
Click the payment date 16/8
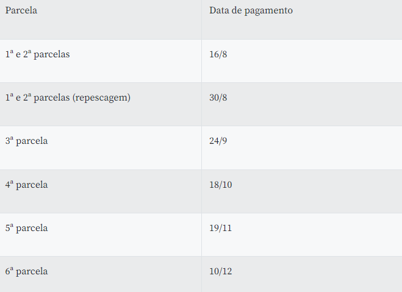pos(218,54)
